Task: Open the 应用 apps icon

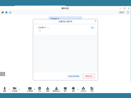Action: point(92,89)
